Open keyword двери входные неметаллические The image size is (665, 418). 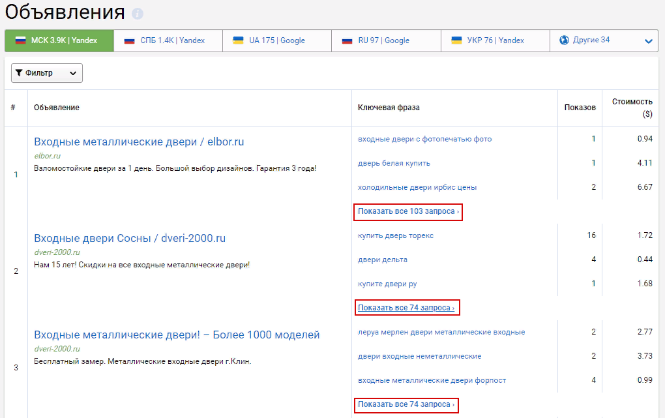[x=419, y=356]
